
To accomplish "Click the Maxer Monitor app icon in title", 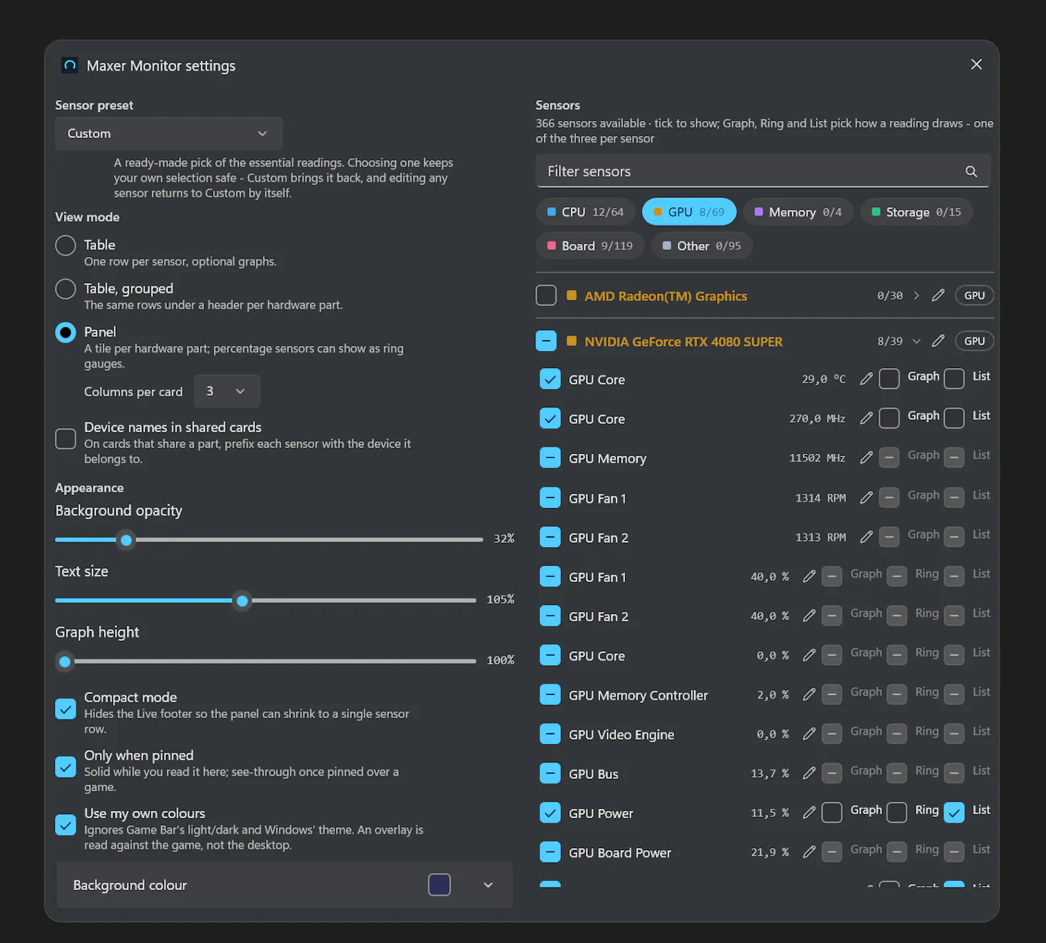I will tap(70, 65).
